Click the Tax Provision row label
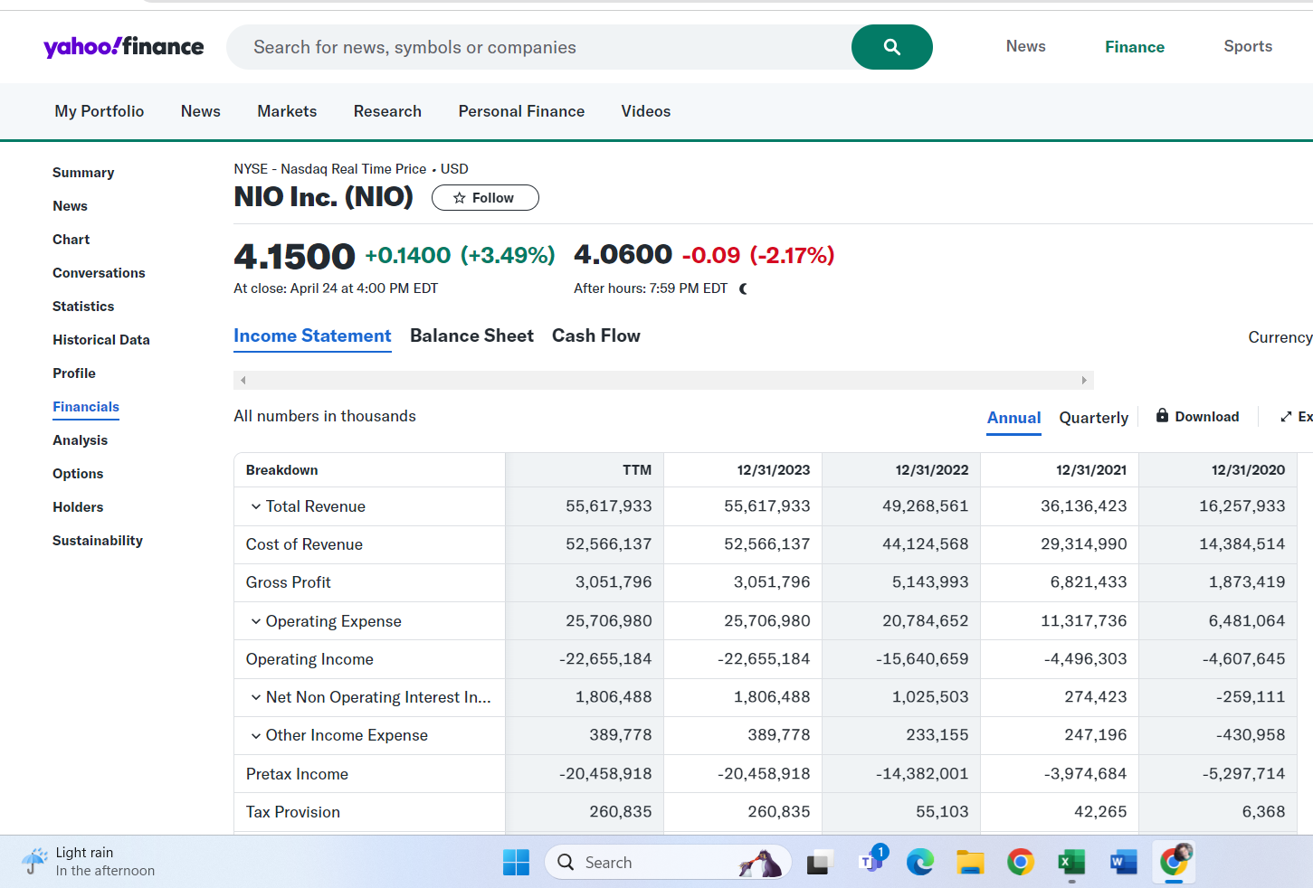The height and width of the screenshot is (888, 1313). click(x=293, y=812)
